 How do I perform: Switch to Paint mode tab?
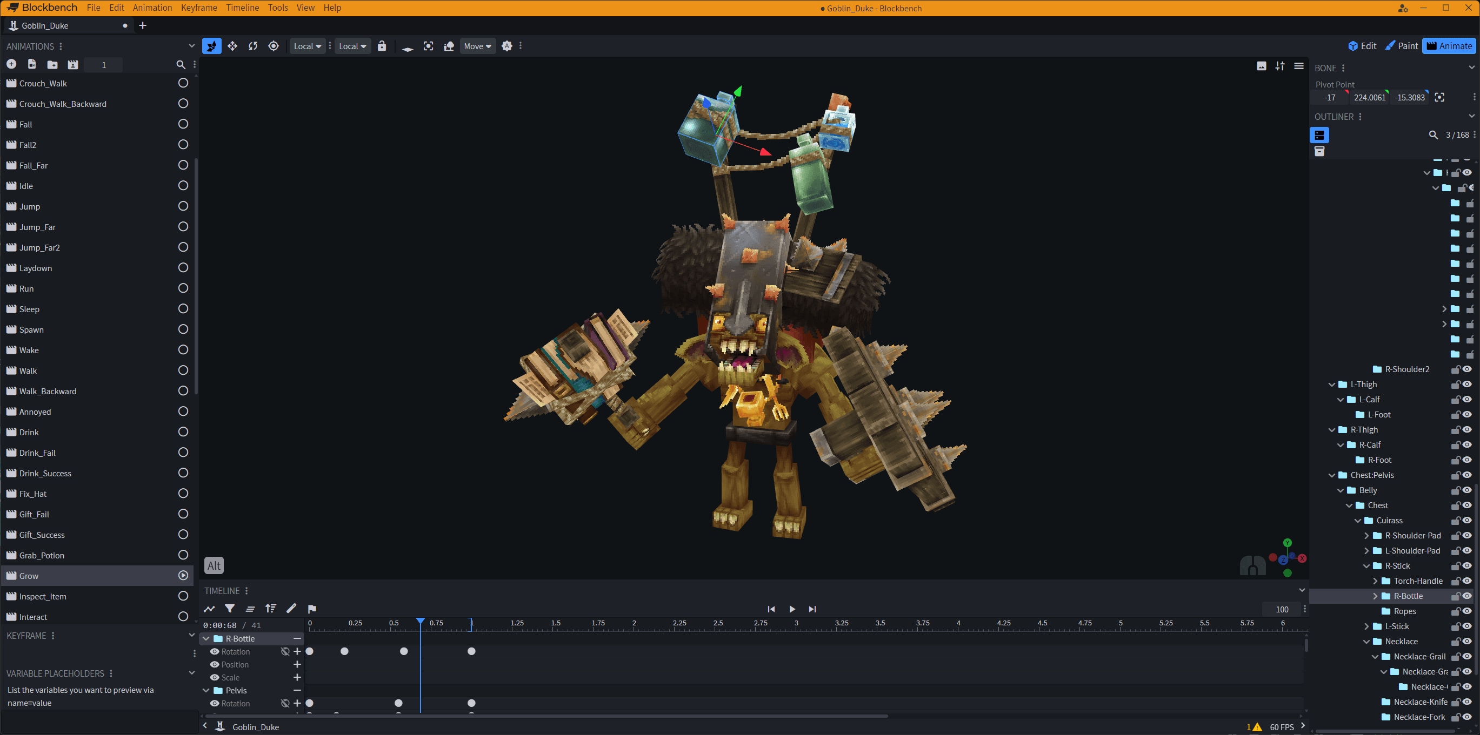point(1401,46)
